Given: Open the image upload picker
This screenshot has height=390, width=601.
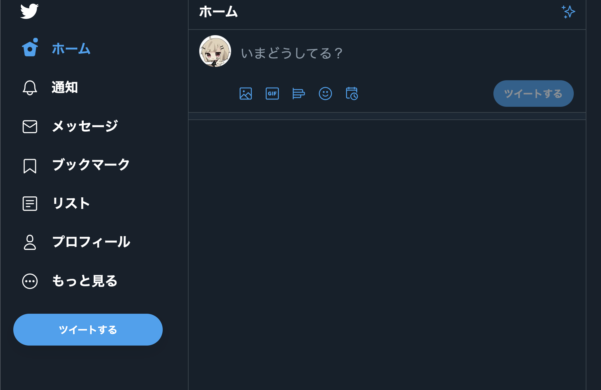Looking at the screenshot, I should (246, 94).
